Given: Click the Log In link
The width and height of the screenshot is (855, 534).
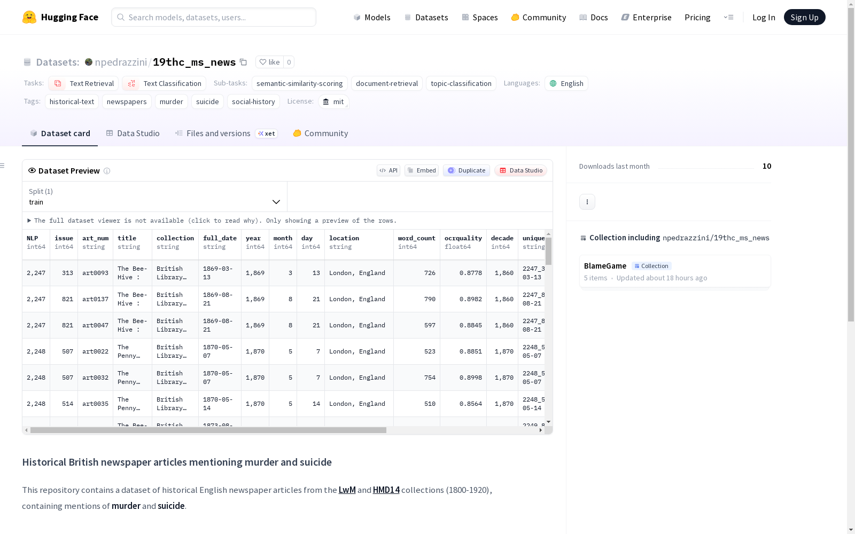Looking at the screenshot, I should pos(764,17).
